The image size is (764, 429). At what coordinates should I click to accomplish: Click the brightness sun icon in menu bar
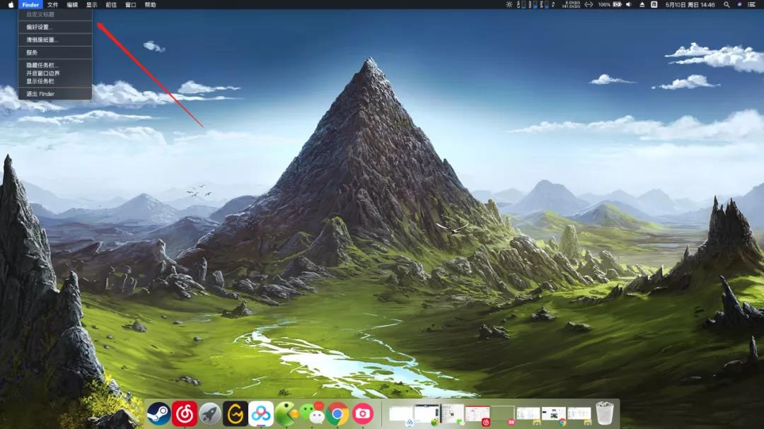(x=509, y=4)
